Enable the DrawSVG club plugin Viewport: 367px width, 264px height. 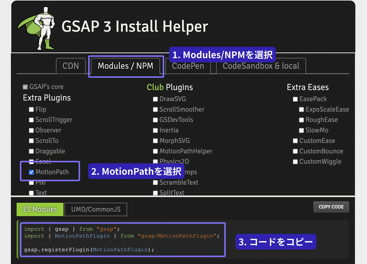(155, 99)
